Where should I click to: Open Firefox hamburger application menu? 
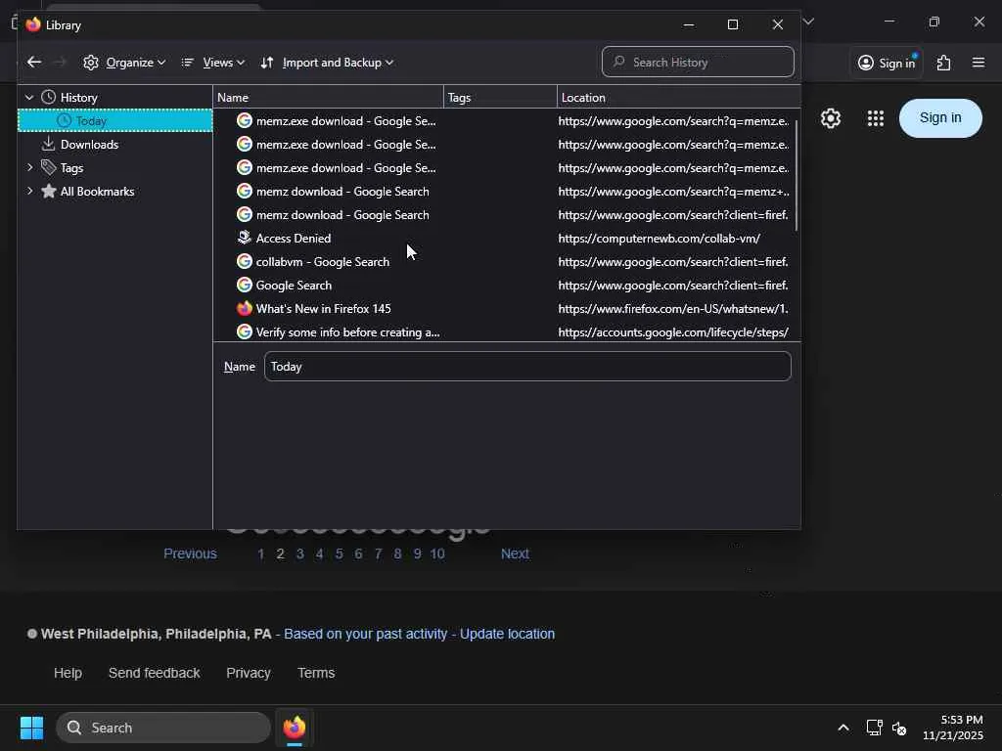coord(979,63)
